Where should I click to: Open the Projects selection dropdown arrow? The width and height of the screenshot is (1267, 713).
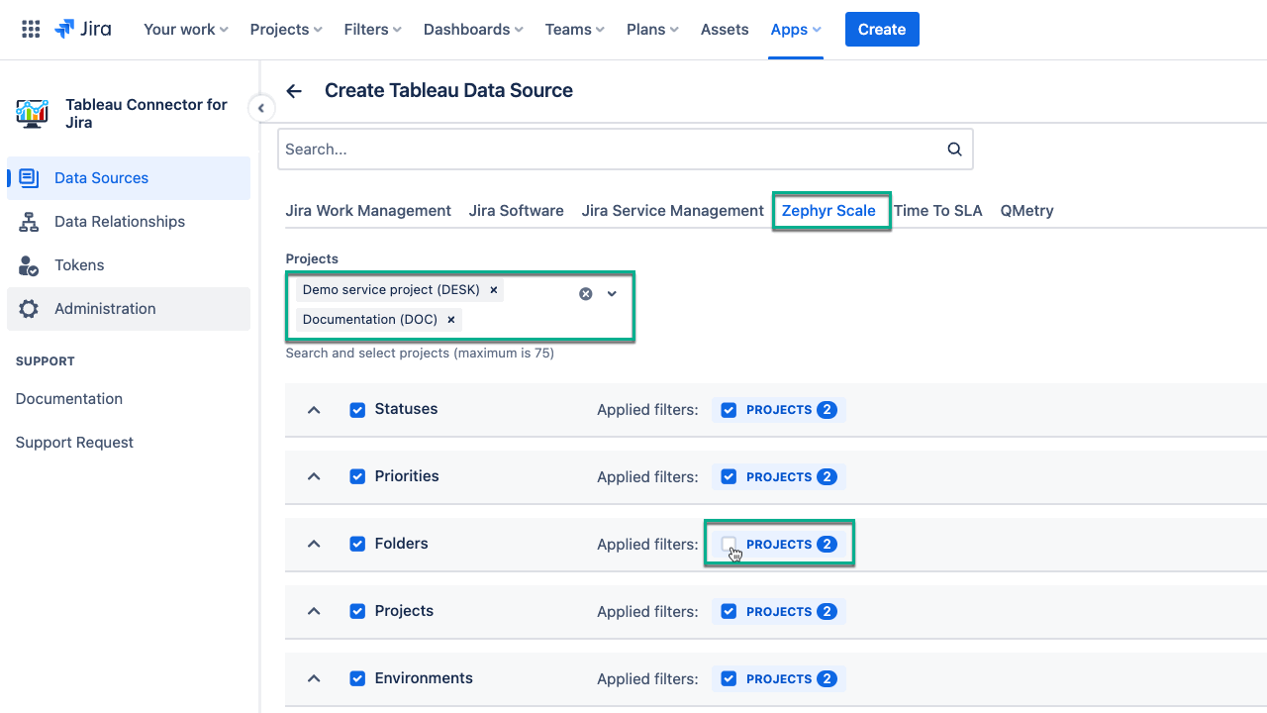pyautogui.click(x=612, y=294)
